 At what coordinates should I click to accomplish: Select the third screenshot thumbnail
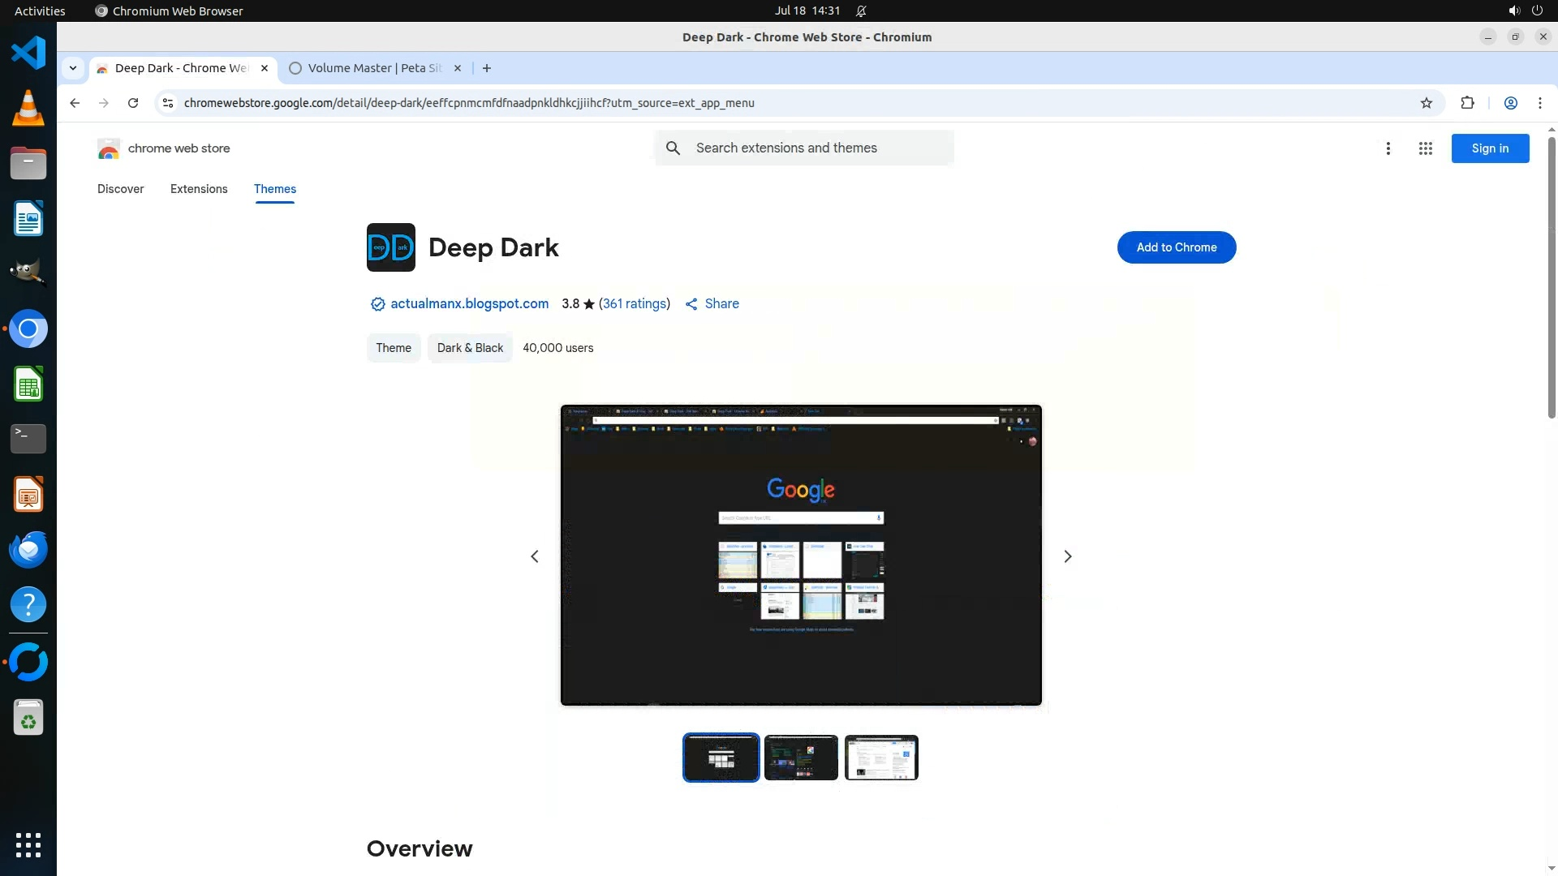tap(881, 758)
